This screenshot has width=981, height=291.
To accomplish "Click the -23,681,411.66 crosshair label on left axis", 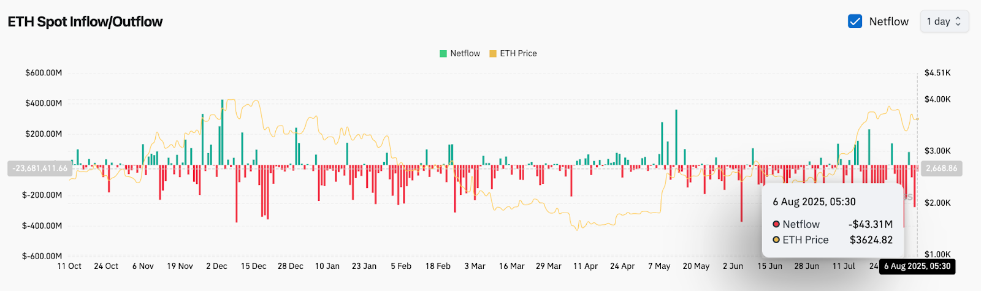I will pyautogui.click(x=40, y=168).
